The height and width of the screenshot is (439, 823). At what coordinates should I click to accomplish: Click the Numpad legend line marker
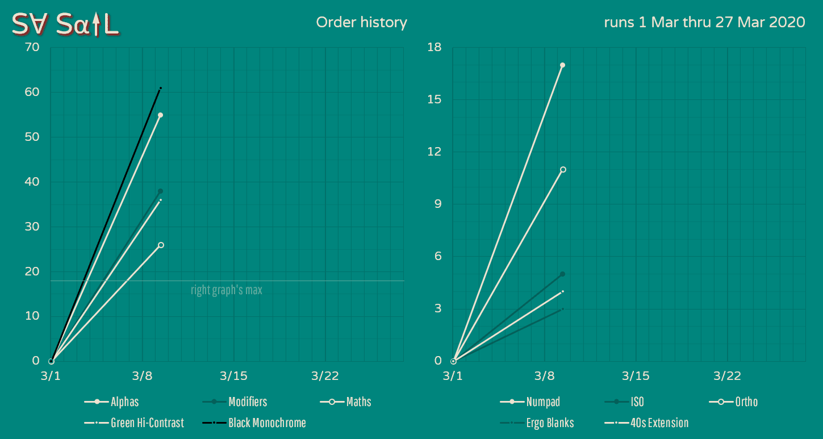512,402
